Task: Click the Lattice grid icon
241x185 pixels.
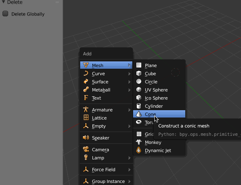Action: pos(86,118)
